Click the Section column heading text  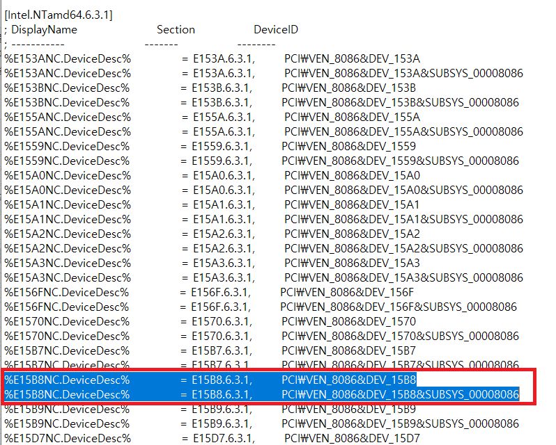pos(176,29)
